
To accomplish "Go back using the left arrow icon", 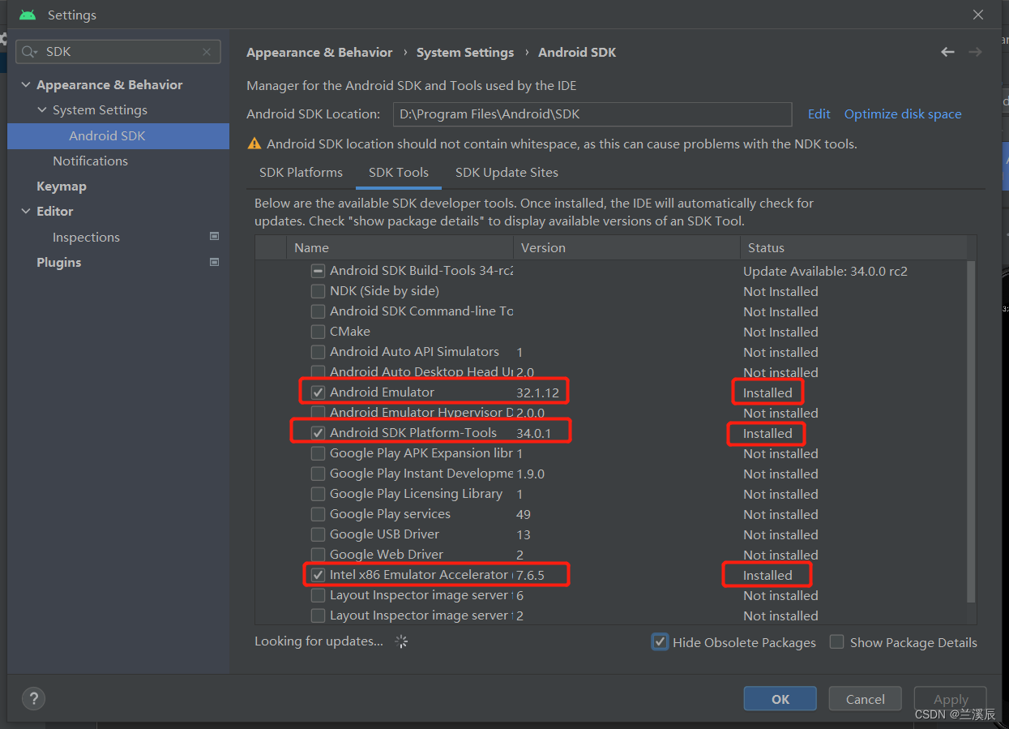I will [947, 52].
